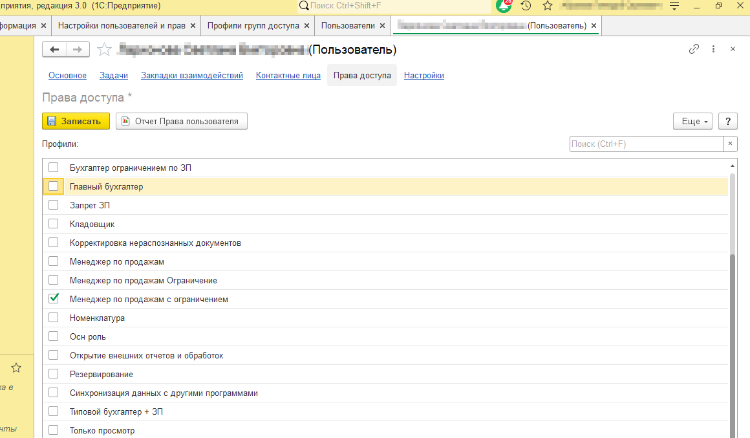Expand the Еще dropdown menu

pyautogui.click(x=693, y=121)
